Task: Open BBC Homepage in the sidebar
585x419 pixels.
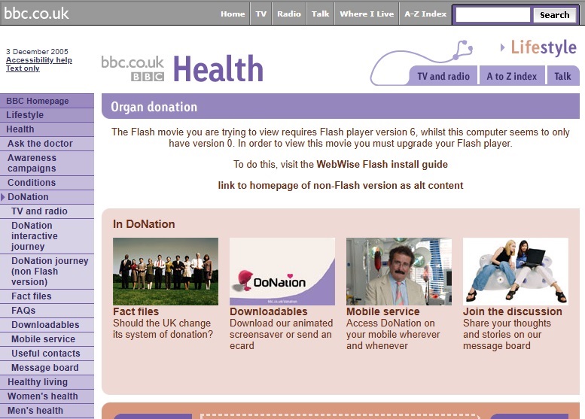Action: pyautogui.click(x=47, y=101)
